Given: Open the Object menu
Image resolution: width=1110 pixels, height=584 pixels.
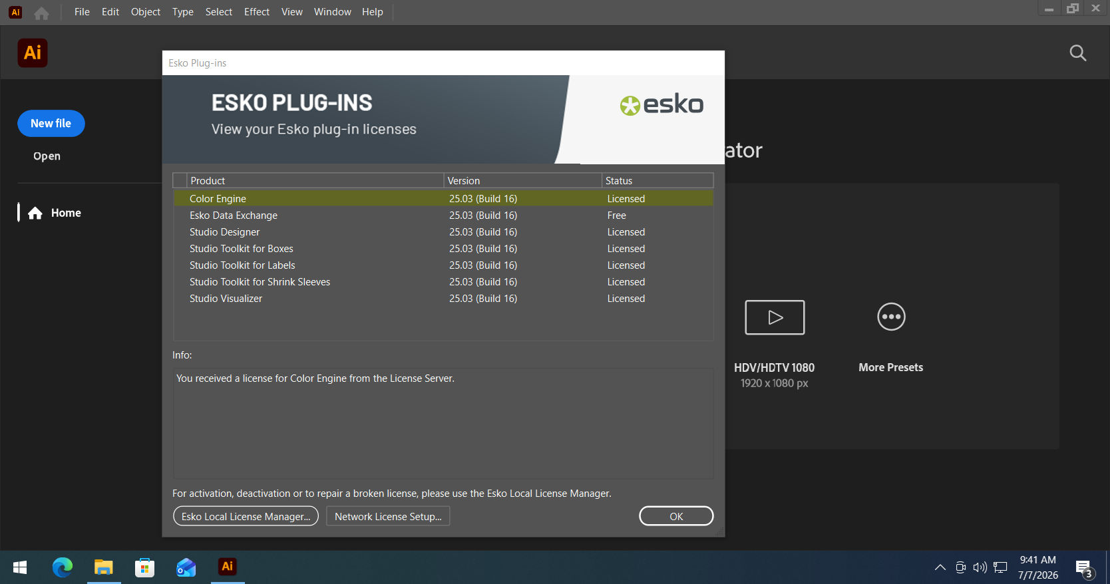Looking at the screenshot, I should 146,12.
